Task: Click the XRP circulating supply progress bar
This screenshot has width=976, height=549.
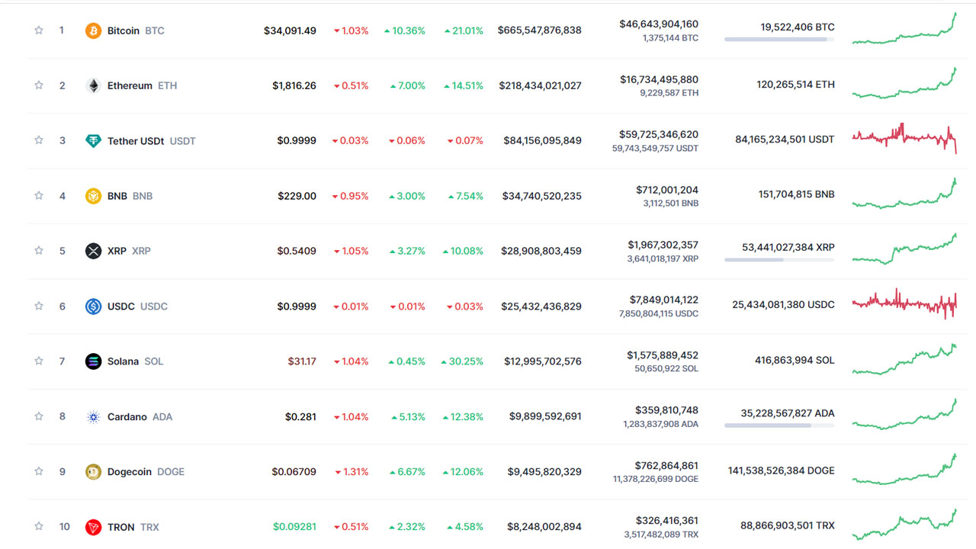Action: point(779,260)
